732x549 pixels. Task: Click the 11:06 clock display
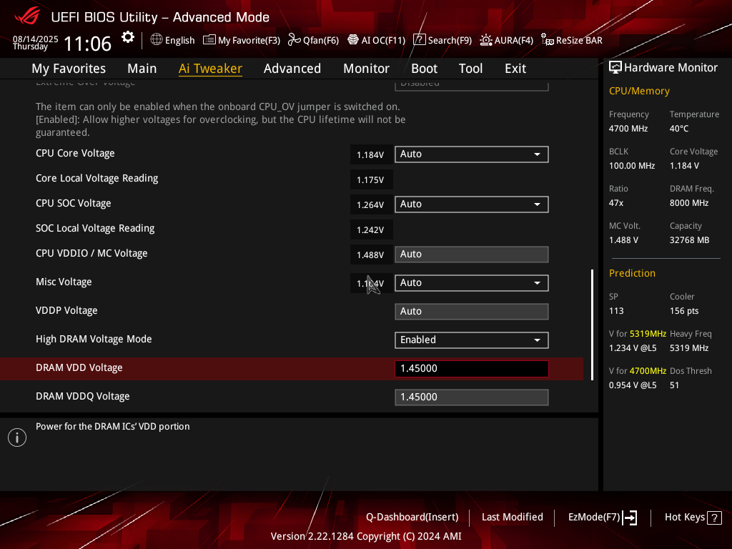88,44
